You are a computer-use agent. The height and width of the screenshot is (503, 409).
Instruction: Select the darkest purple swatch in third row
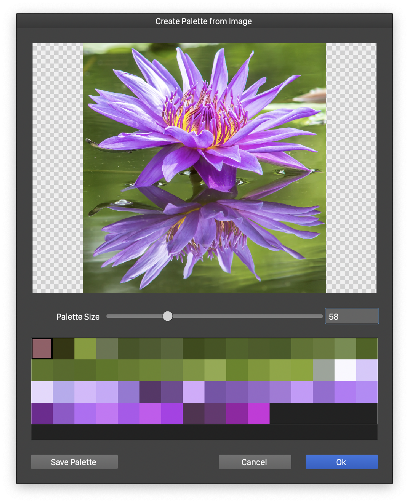coord(150,392)
